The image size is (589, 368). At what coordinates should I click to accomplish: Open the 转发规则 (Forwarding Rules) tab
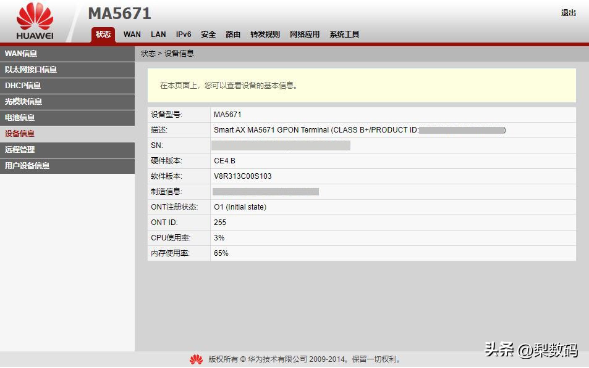264,35
